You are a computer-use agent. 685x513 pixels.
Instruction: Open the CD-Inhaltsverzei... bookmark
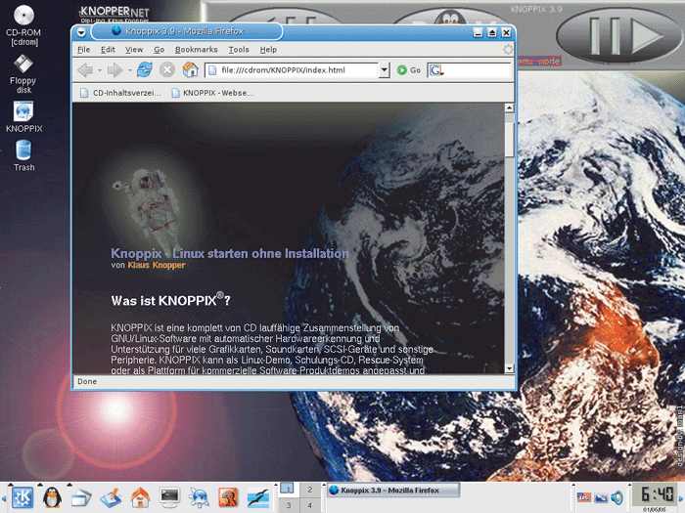(x=120, y=93)
